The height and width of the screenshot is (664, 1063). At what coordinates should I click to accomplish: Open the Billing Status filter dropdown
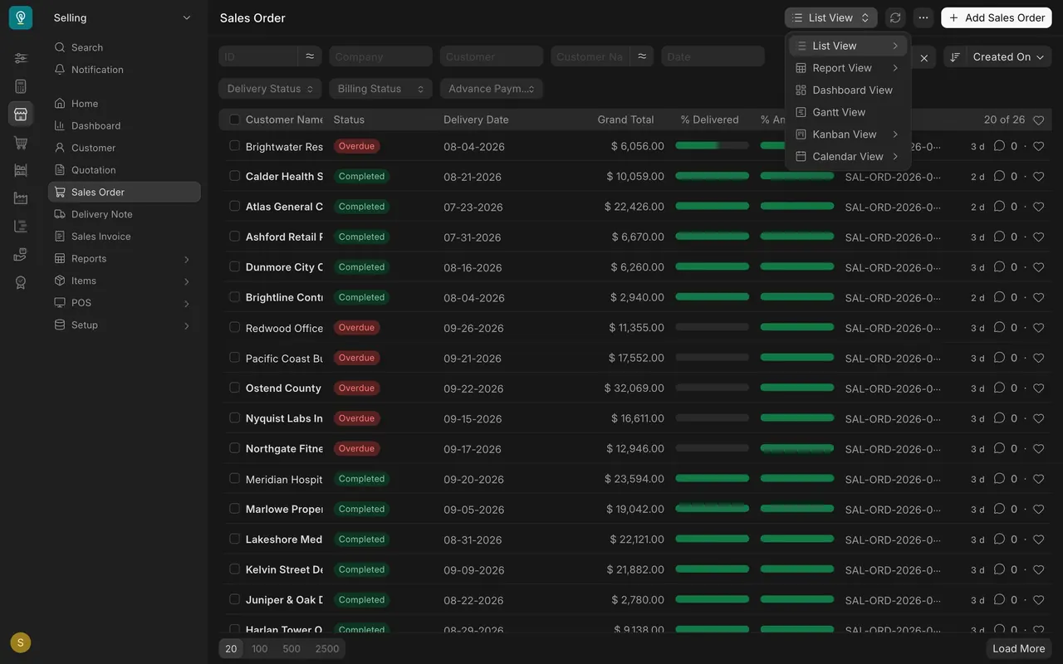pos(380,89)
